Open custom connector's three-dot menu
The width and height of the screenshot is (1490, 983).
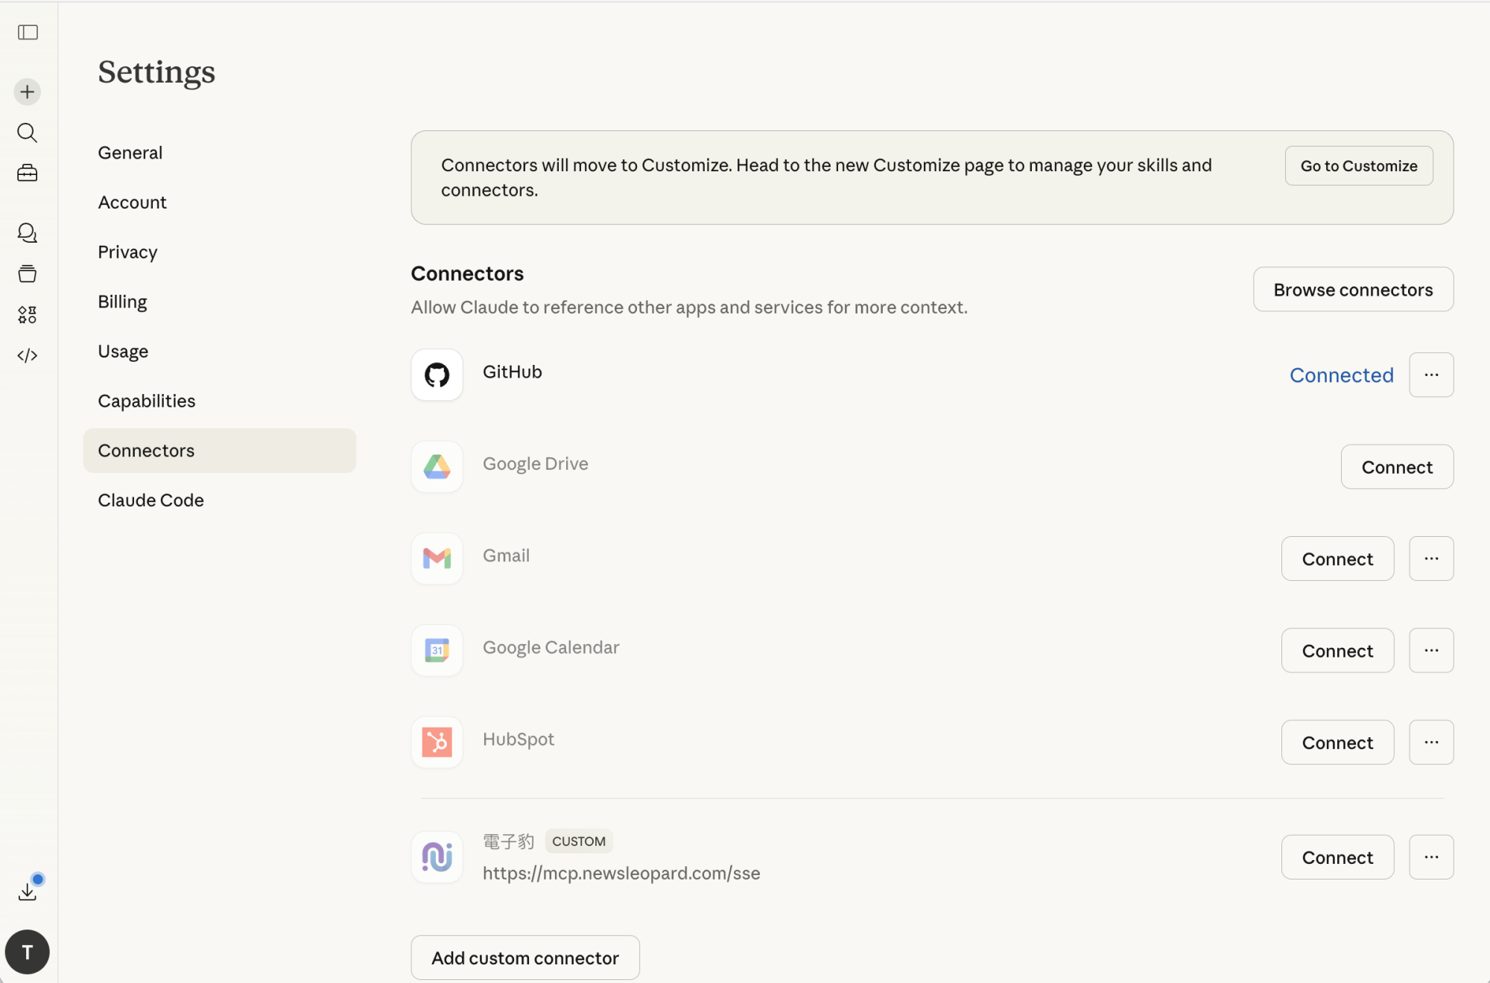tap(1431, 857)
